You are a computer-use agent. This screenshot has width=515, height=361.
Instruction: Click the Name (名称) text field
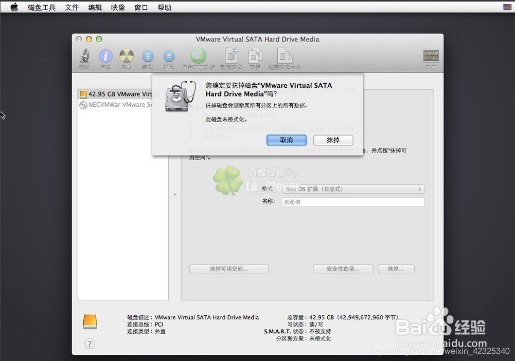tap(353, 202)
